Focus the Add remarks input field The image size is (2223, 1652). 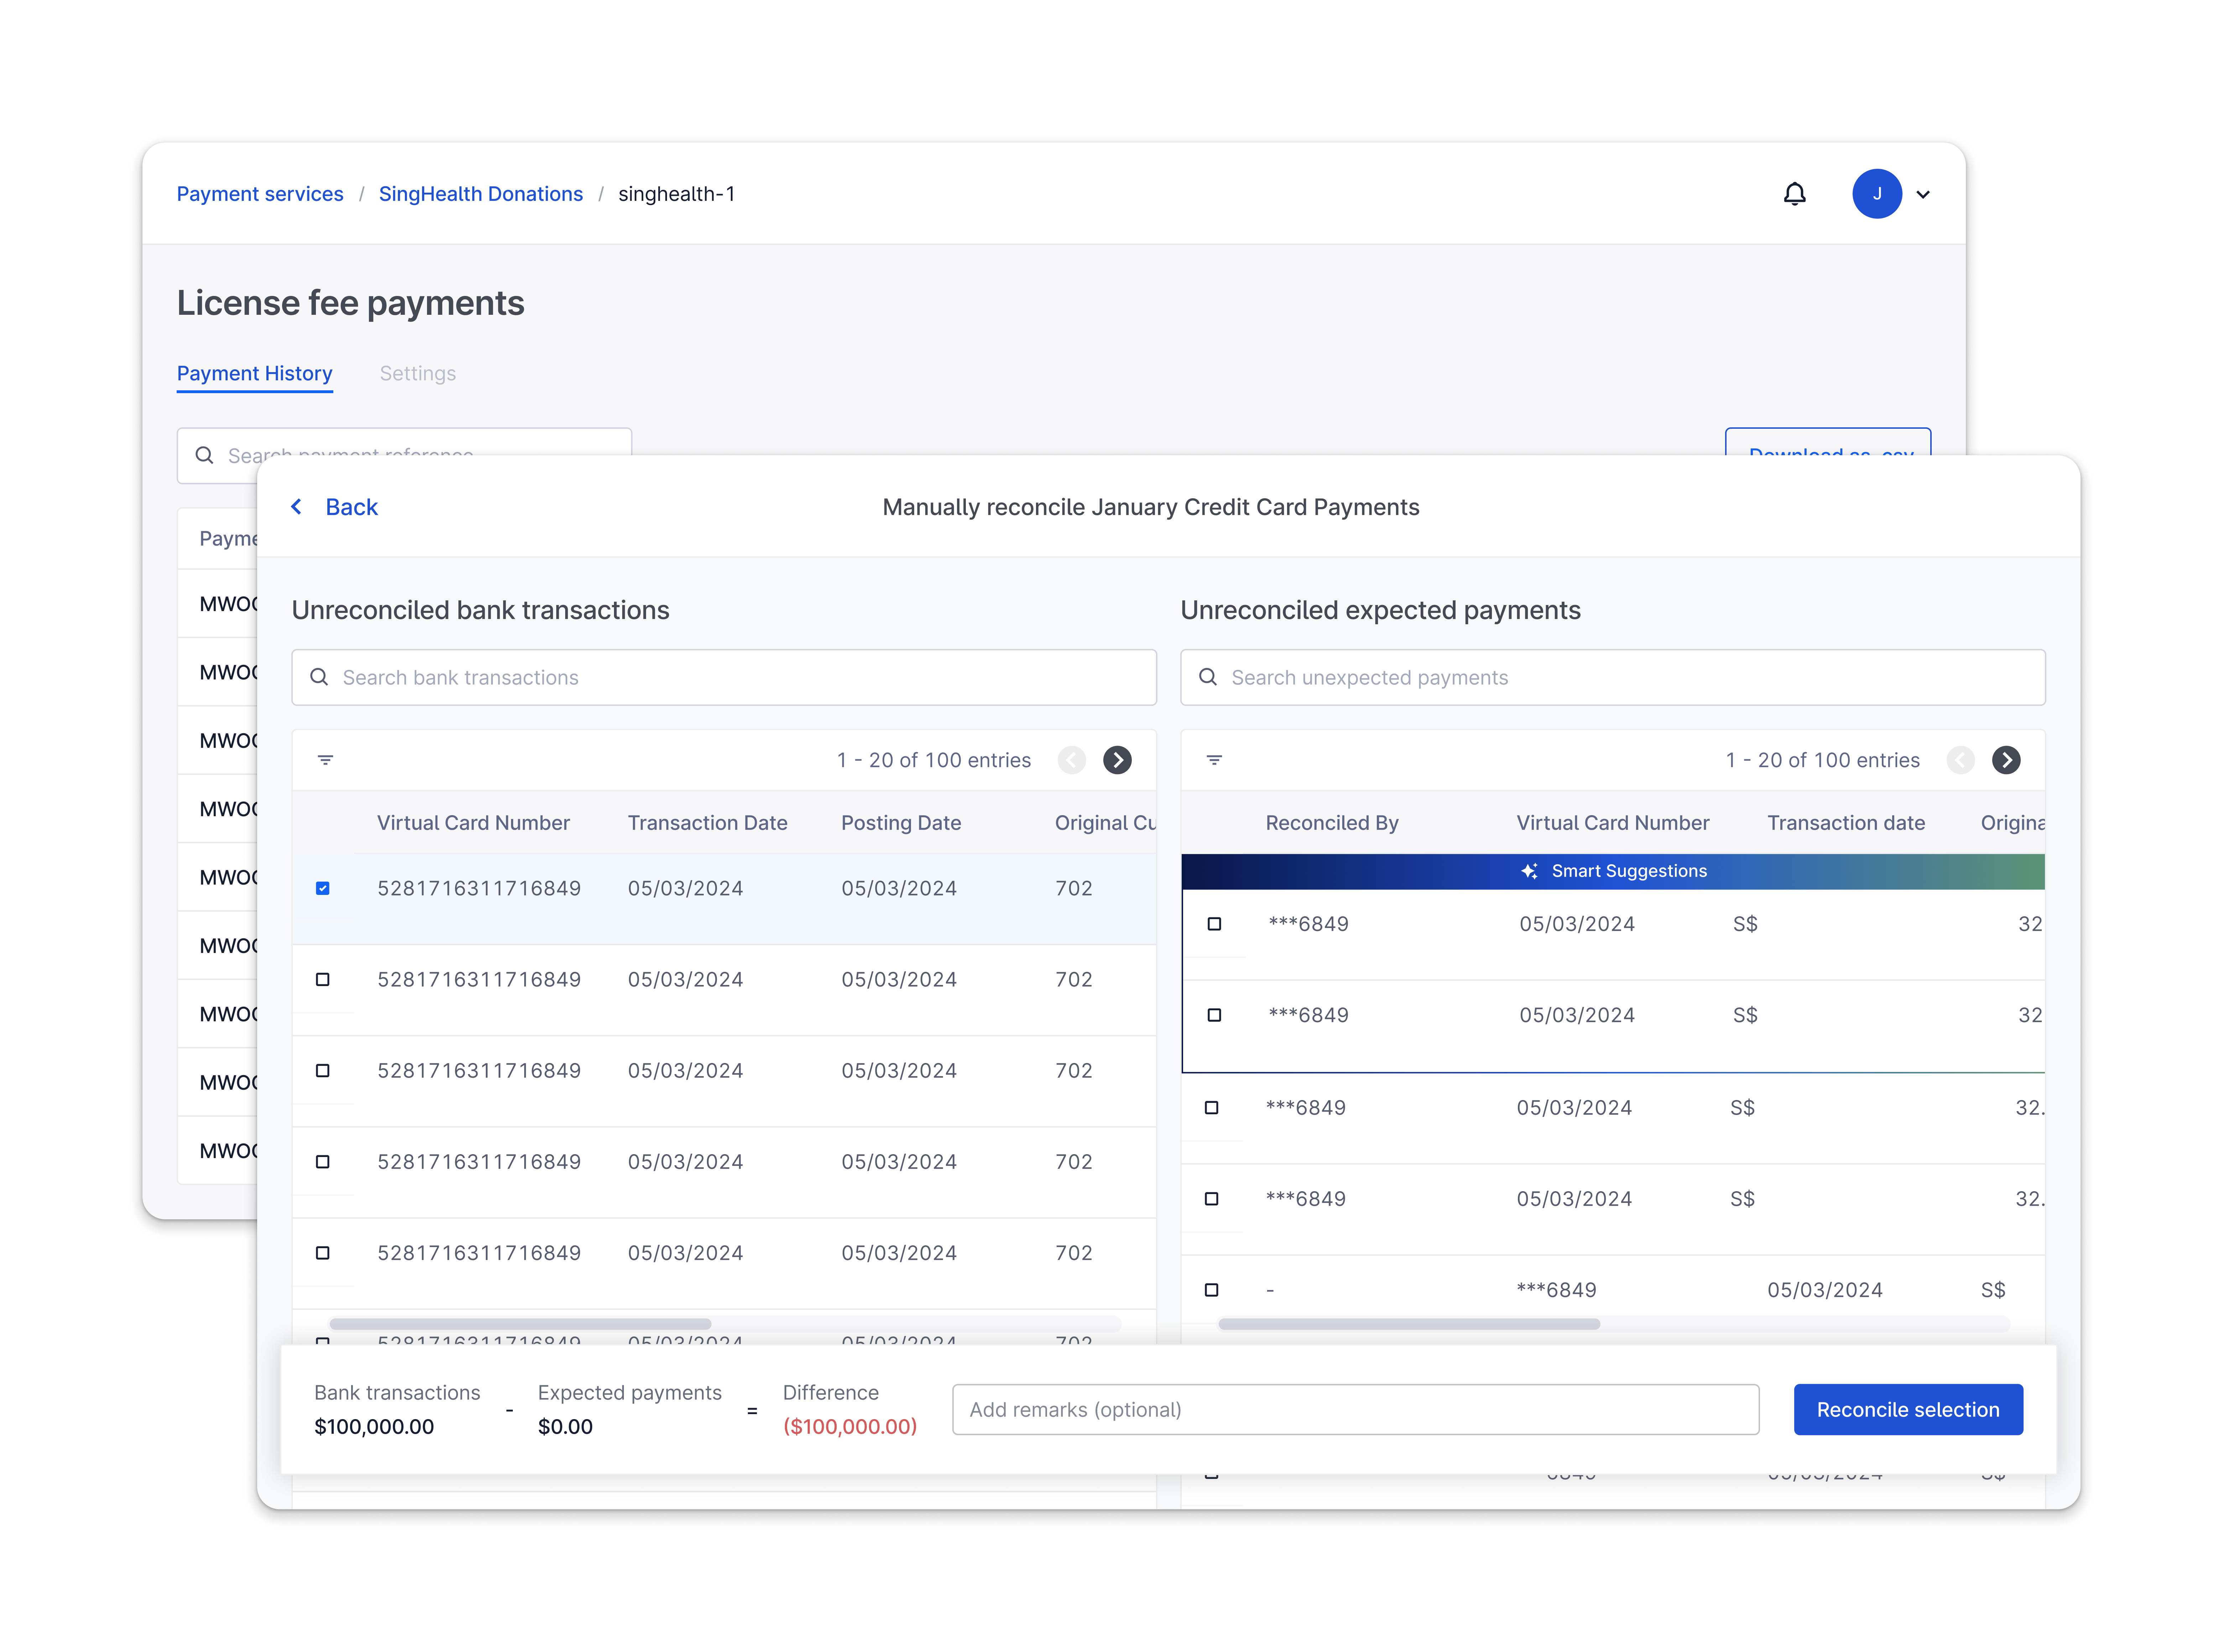pos(1355,1409)
